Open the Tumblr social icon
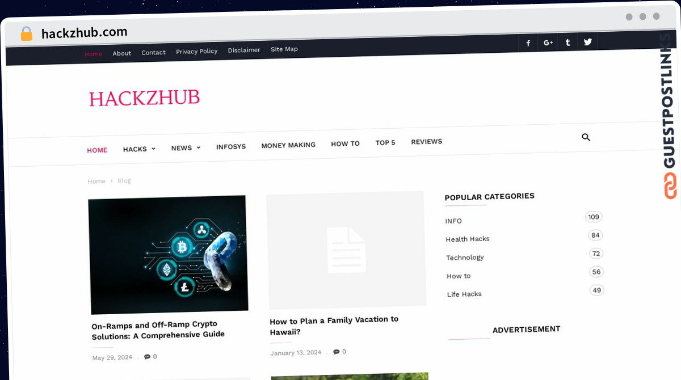681x380 pixels. (x=567, y=42)
